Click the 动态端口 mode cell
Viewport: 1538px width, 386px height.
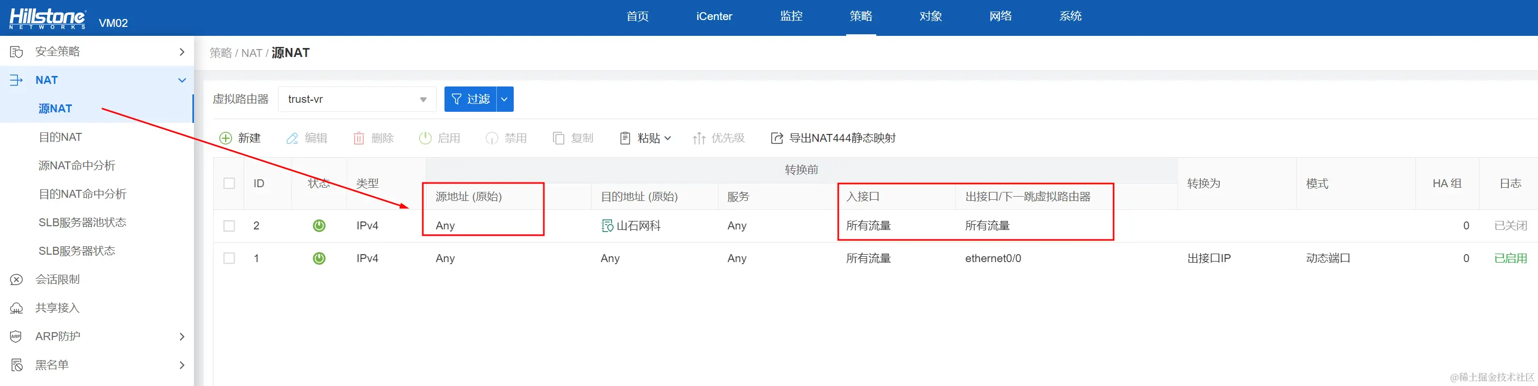1328,258
